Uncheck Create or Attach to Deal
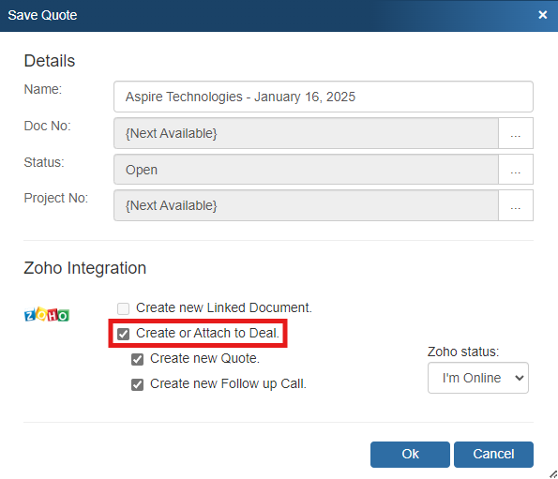558x479 pixels. click(124, 334)
